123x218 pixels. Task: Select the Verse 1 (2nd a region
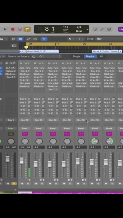101,51
